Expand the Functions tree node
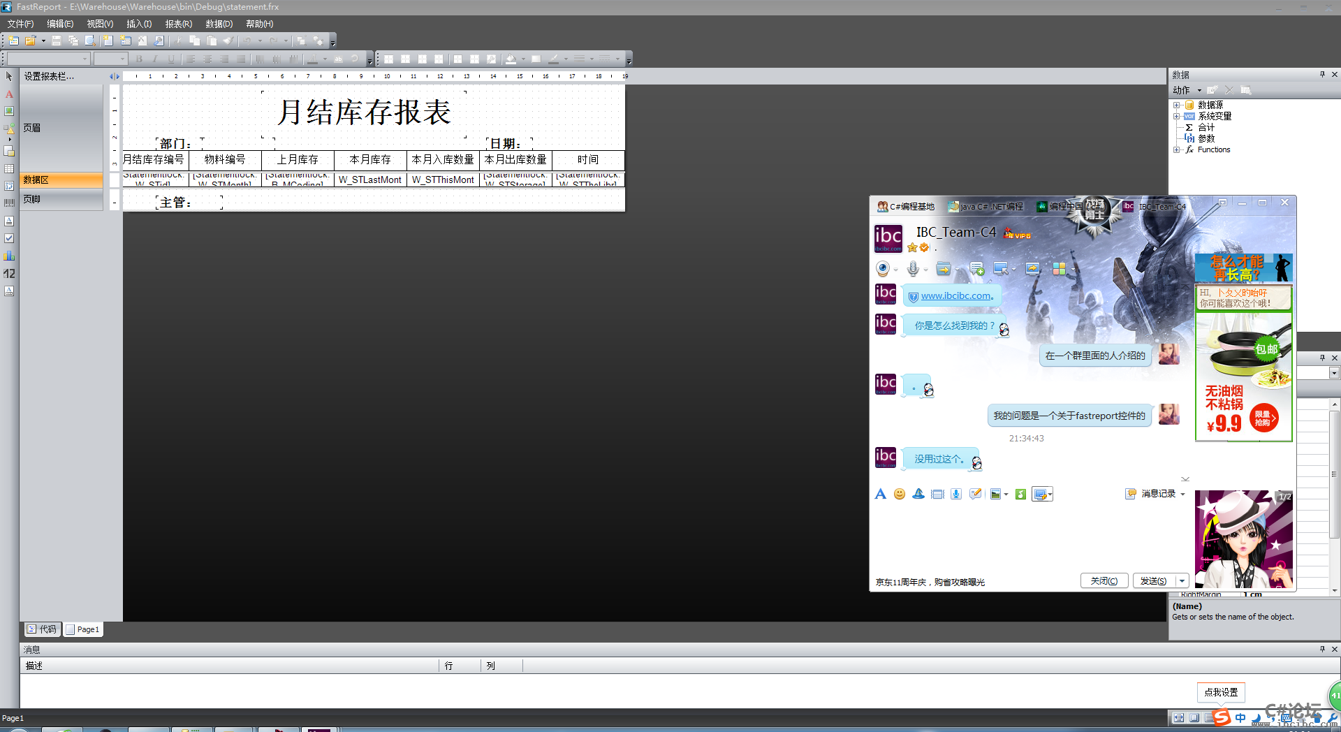This screenshot has width=1341, height=732. pyautogui.click(x=1176, y=150)
